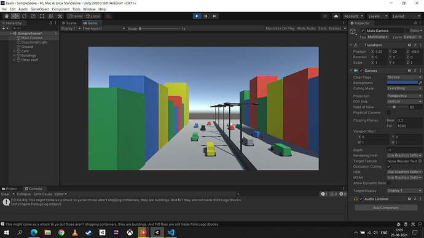
Task: Open the Layers dropdown
Action: click(378, 16)
